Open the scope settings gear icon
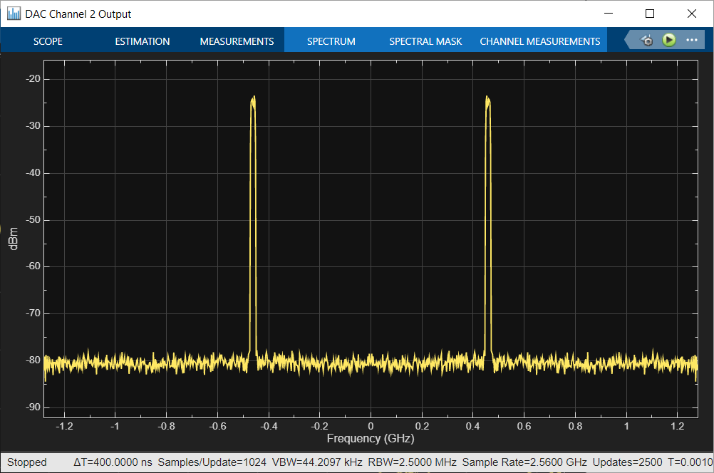The height and width of the screenshot is (473, 714). [x=647, y=41]
